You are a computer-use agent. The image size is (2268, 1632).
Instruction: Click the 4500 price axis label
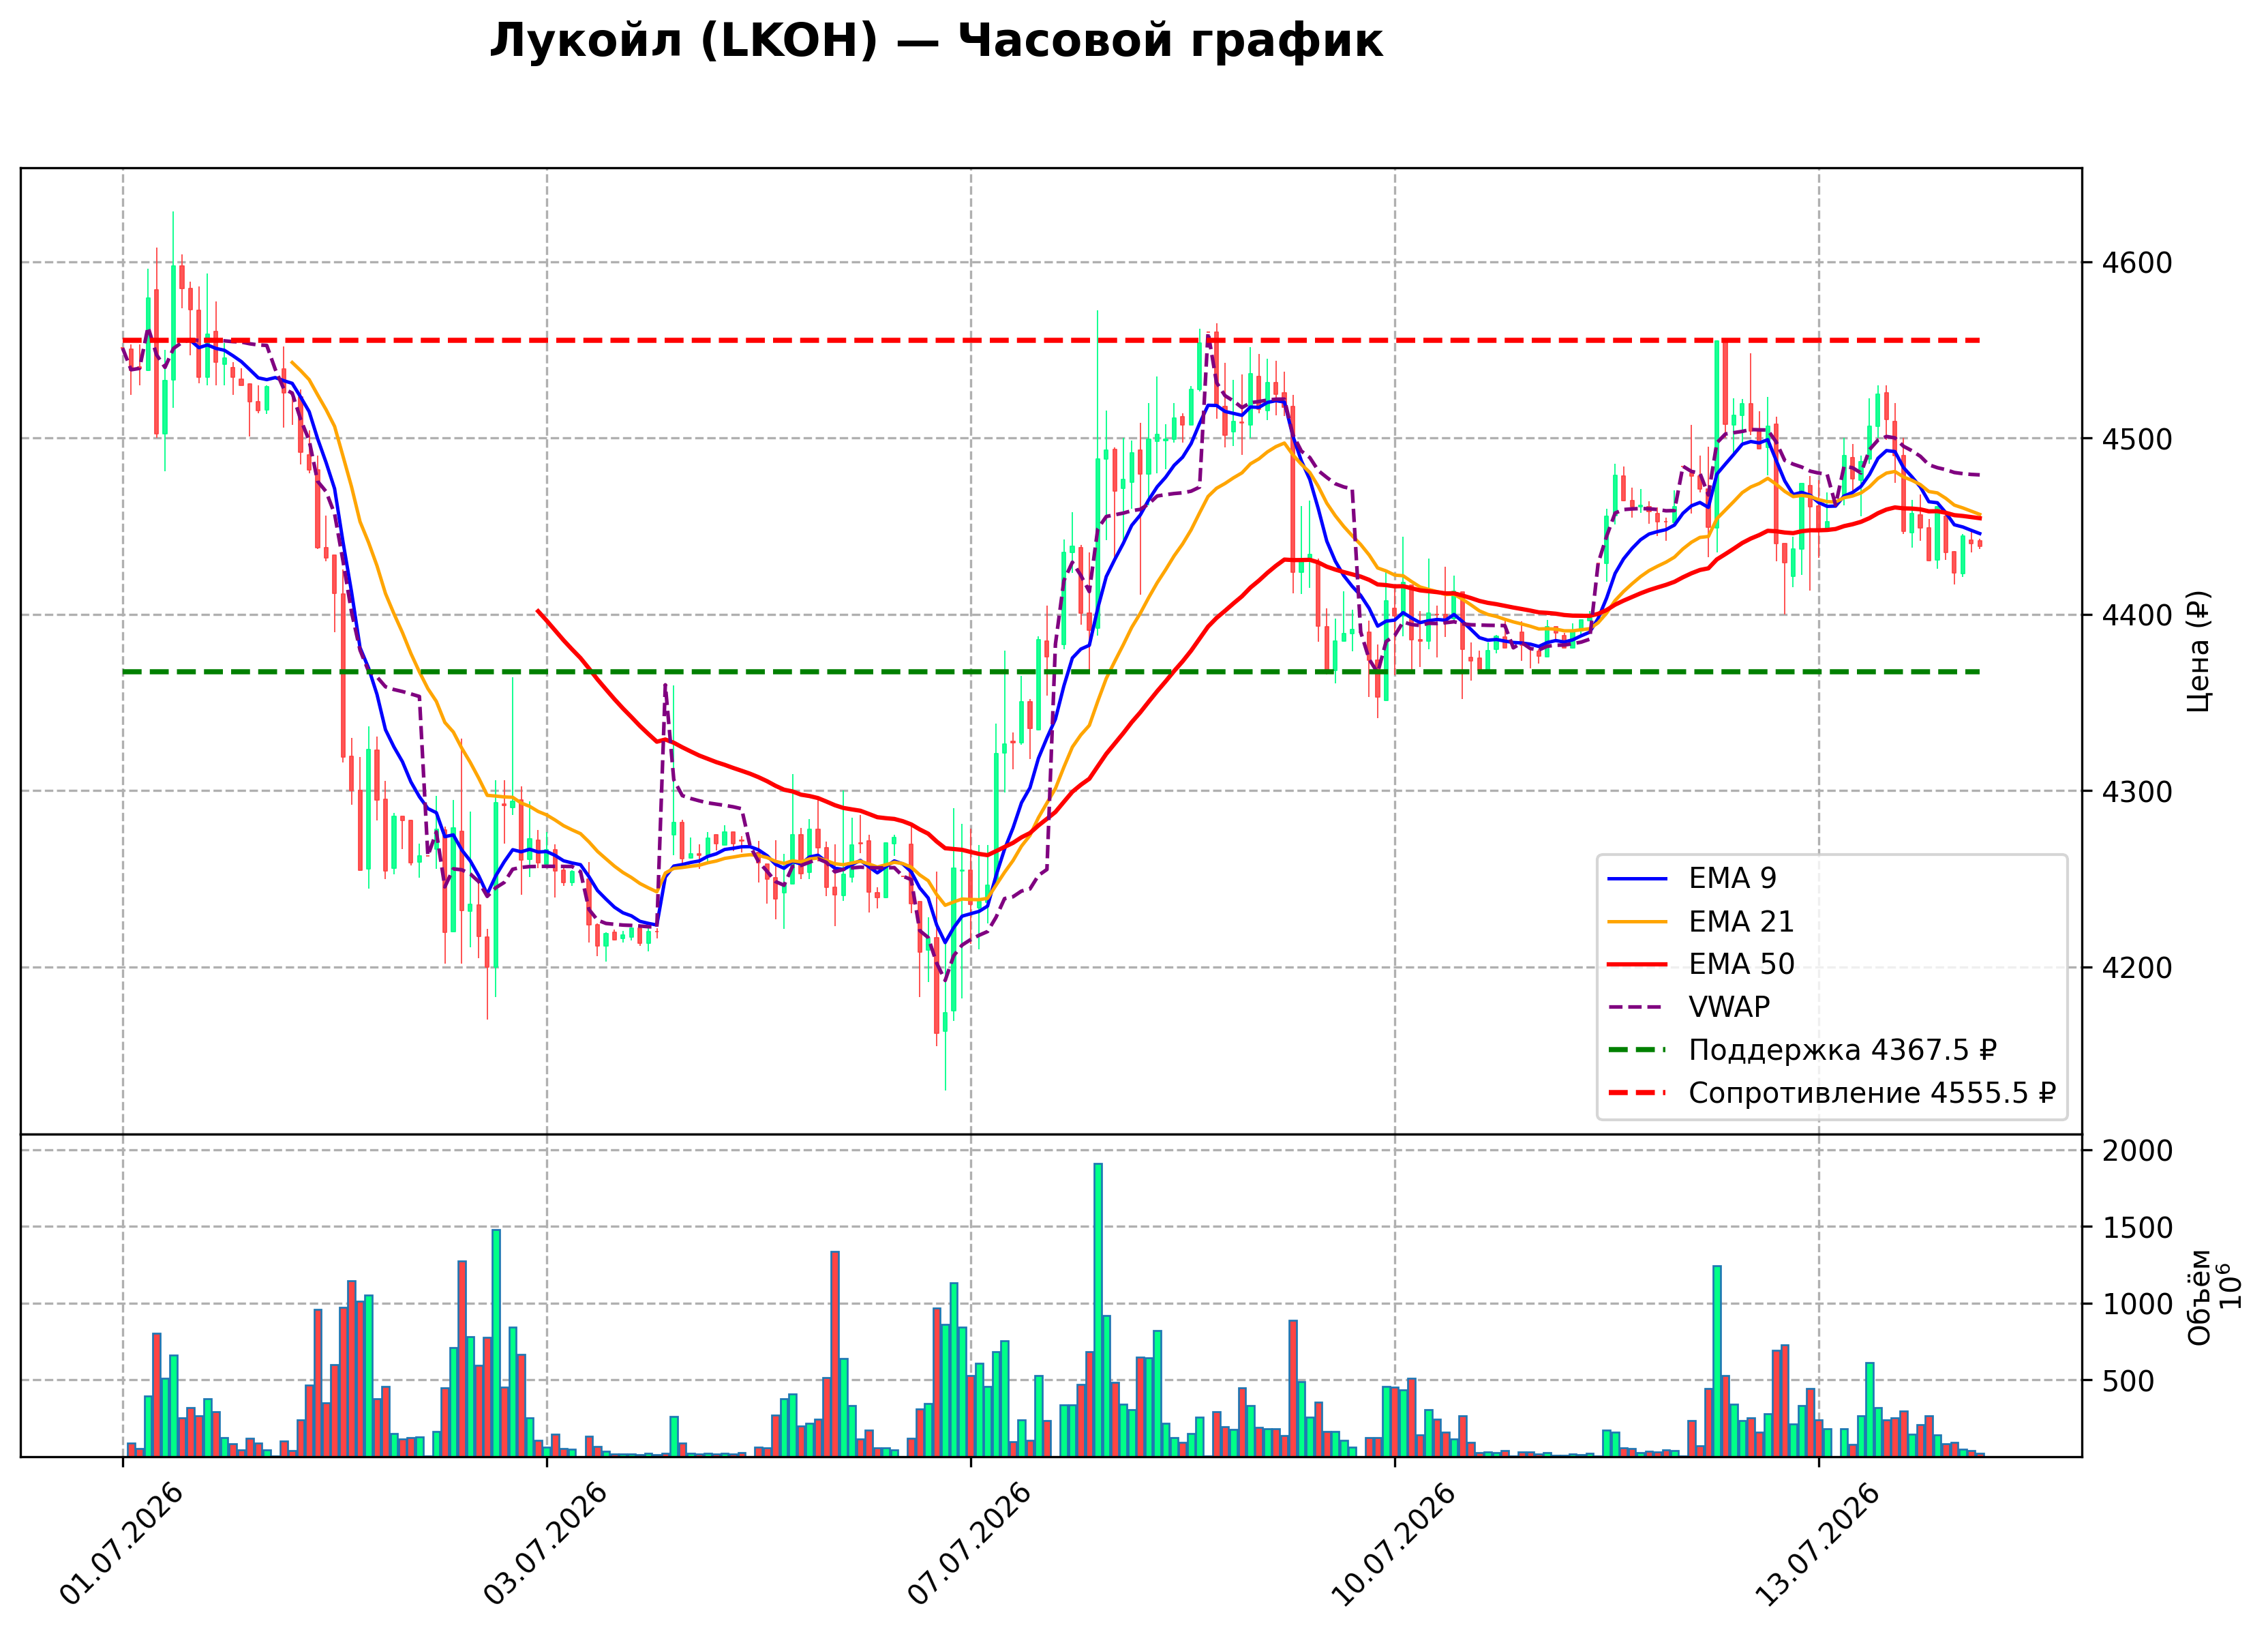pos(2136,439)
